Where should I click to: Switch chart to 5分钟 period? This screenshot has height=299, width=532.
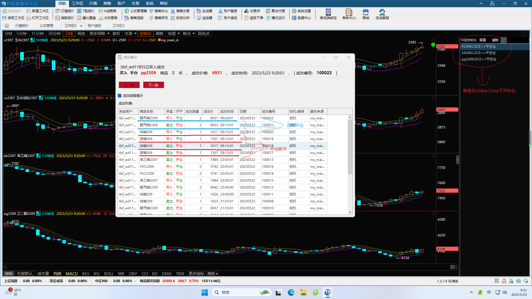point(22,33)
